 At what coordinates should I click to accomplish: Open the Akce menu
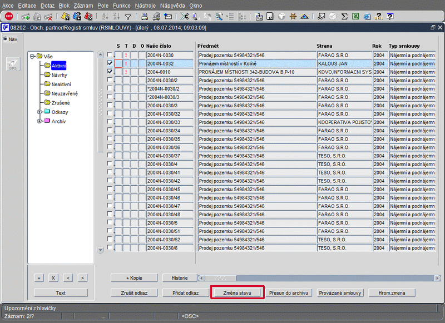8,6
